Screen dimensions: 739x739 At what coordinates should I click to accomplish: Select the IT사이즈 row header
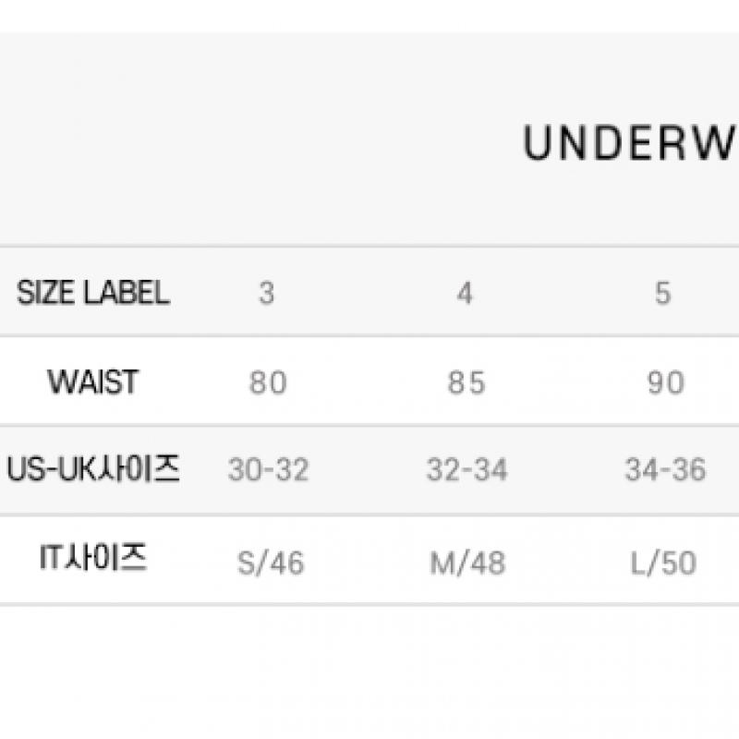(93, 559)
